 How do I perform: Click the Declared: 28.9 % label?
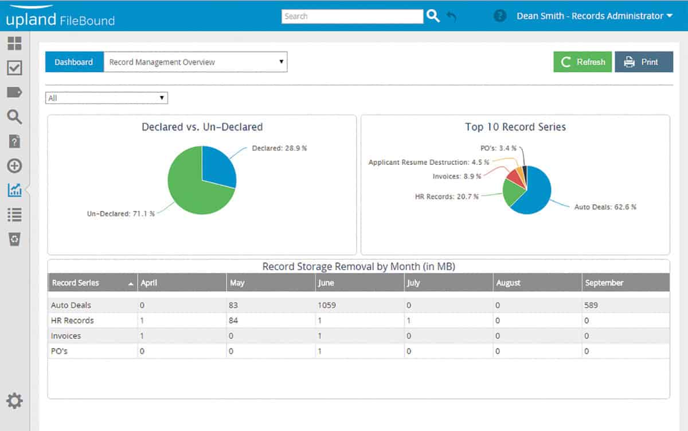coord(279,148)
